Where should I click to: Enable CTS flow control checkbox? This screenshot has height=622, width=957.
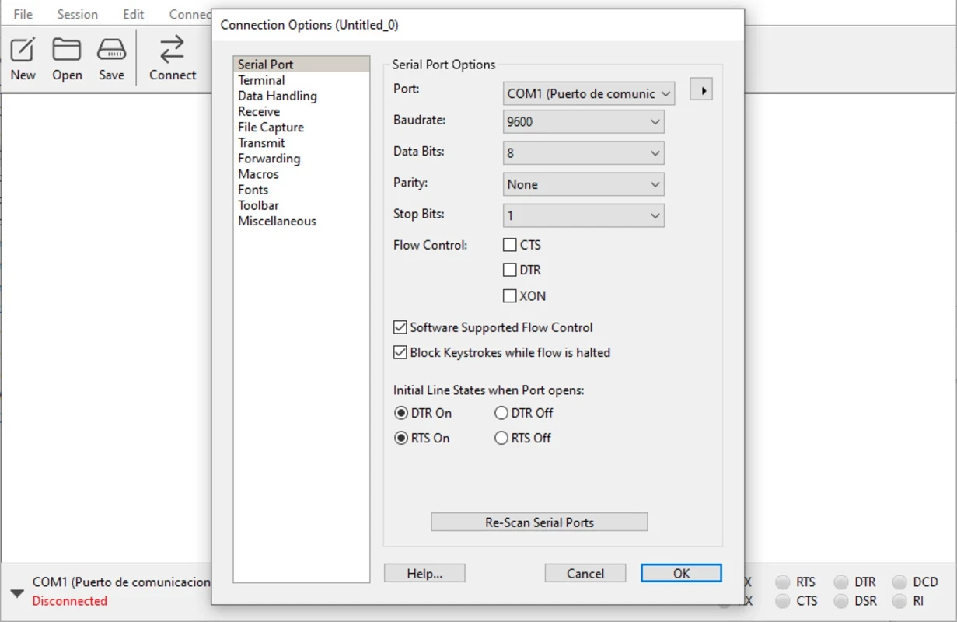[510, 245]
